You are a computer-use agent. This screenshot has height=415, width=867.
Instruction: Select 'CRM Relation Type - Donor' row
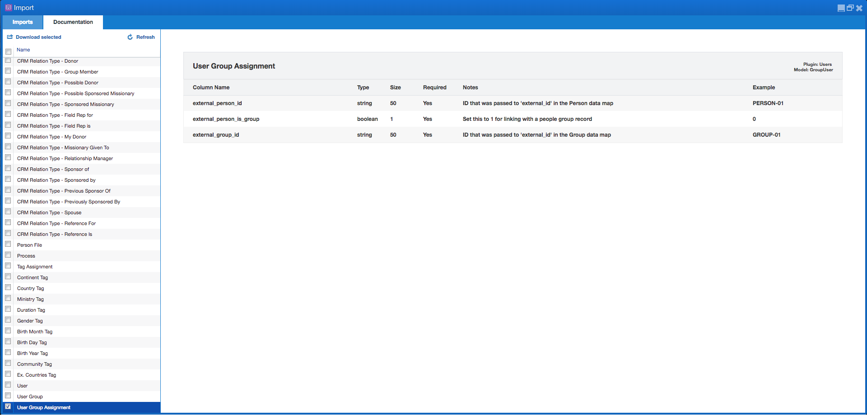[81, 61]
